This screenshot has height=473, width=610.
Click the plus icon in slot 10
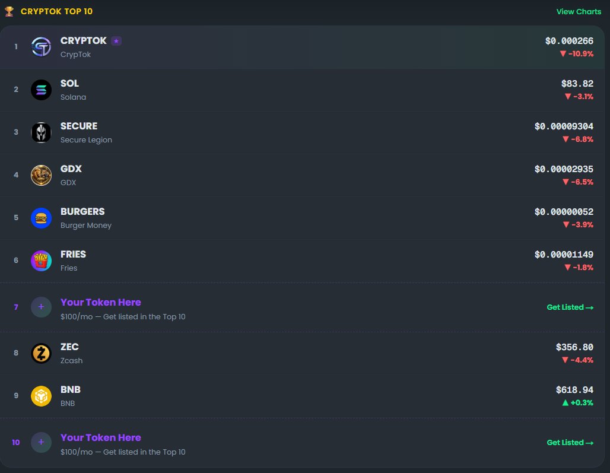[42, 443]
